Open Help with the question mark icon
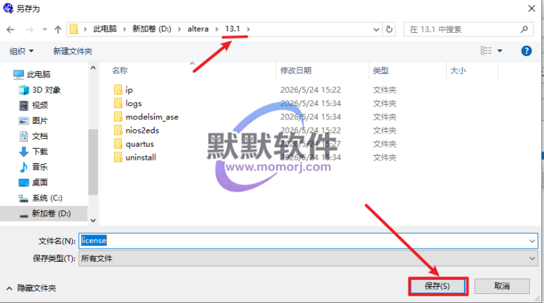This screenshot has height=303, width=544. (x=526, y=51)
